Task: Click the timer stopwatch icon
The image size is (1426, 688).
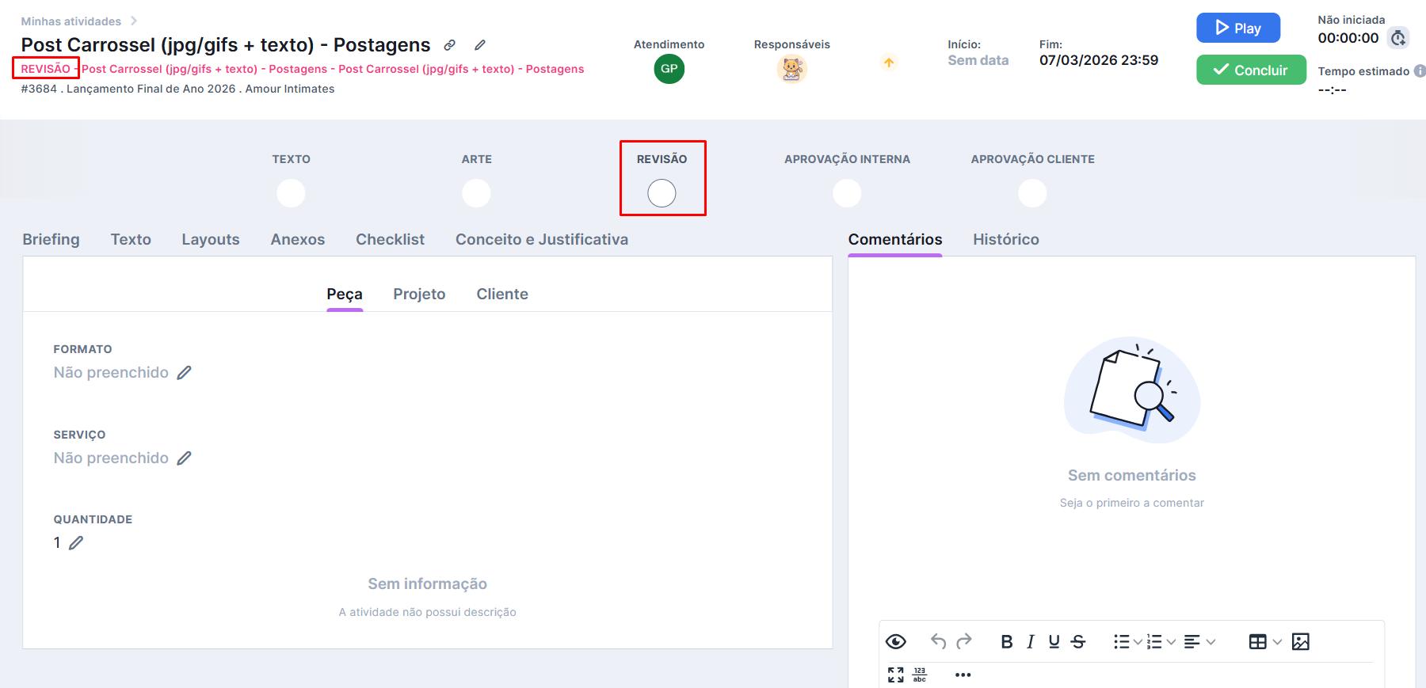Action: click(x=1398, y=38)
